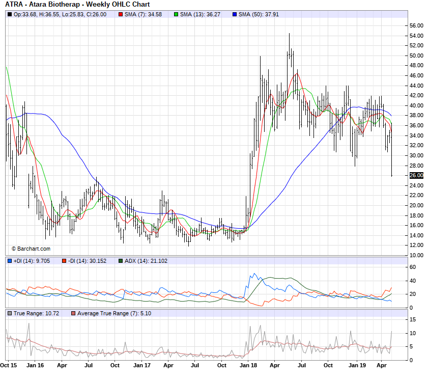Screen dimensions: 429x381
Task: Click the red SMA (7) legend swatch
Action: coord(121,14)
